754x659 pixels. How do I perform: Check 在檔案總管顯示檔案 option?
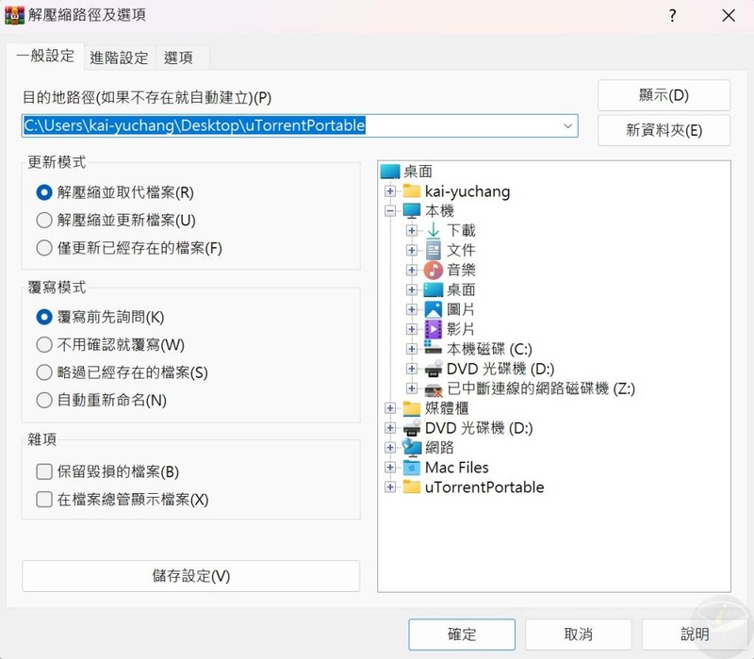(x=44, y=500)
